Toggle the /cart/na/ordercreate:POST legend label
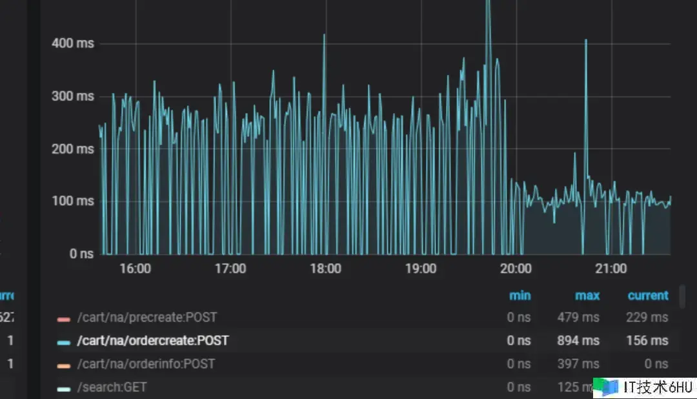The height and width of the screenshot is (399, 697). pyautogui.click(x=152, y=341)
